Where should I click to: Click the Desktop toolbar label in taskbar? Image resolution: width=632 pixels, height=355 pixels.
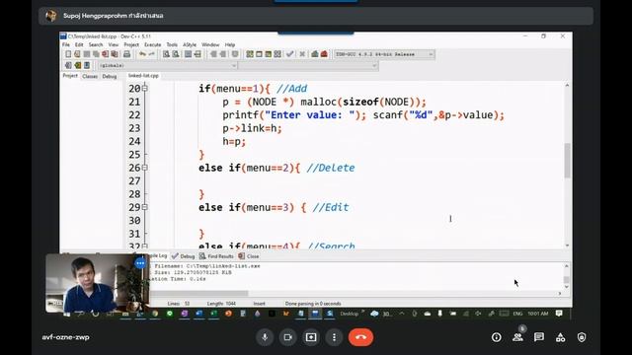tap(349, 314)
